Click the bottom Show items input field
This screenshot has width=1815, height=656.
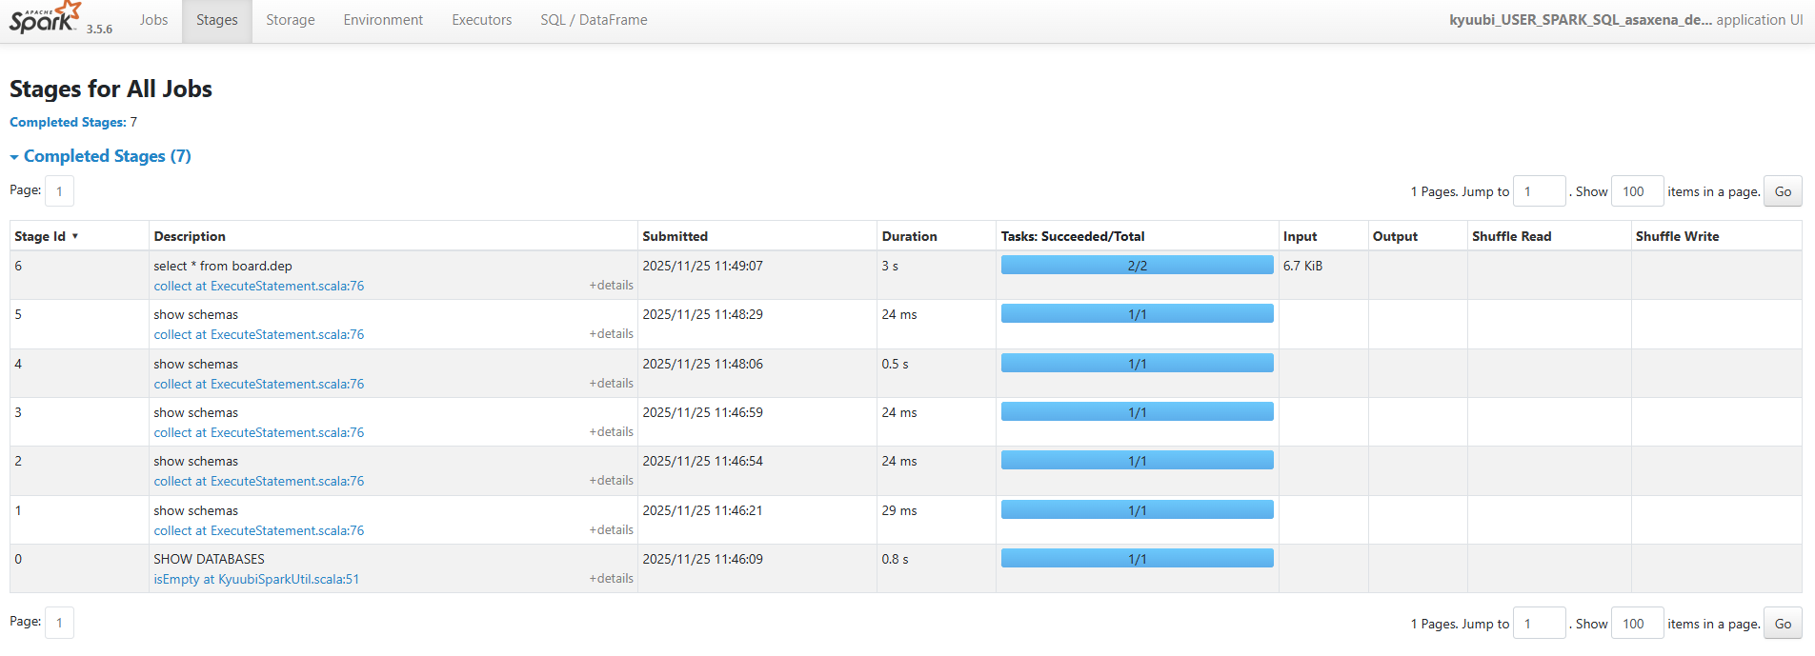(x=1637, y=624)
